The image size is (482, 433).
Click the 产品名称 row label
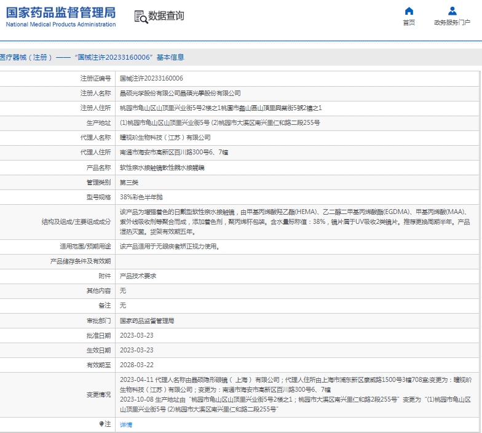pos(98,167)
